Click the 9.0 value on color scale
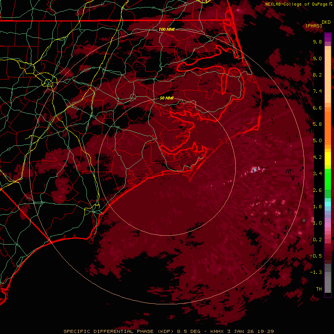The image size is (334, 334). tap(317, 58)
